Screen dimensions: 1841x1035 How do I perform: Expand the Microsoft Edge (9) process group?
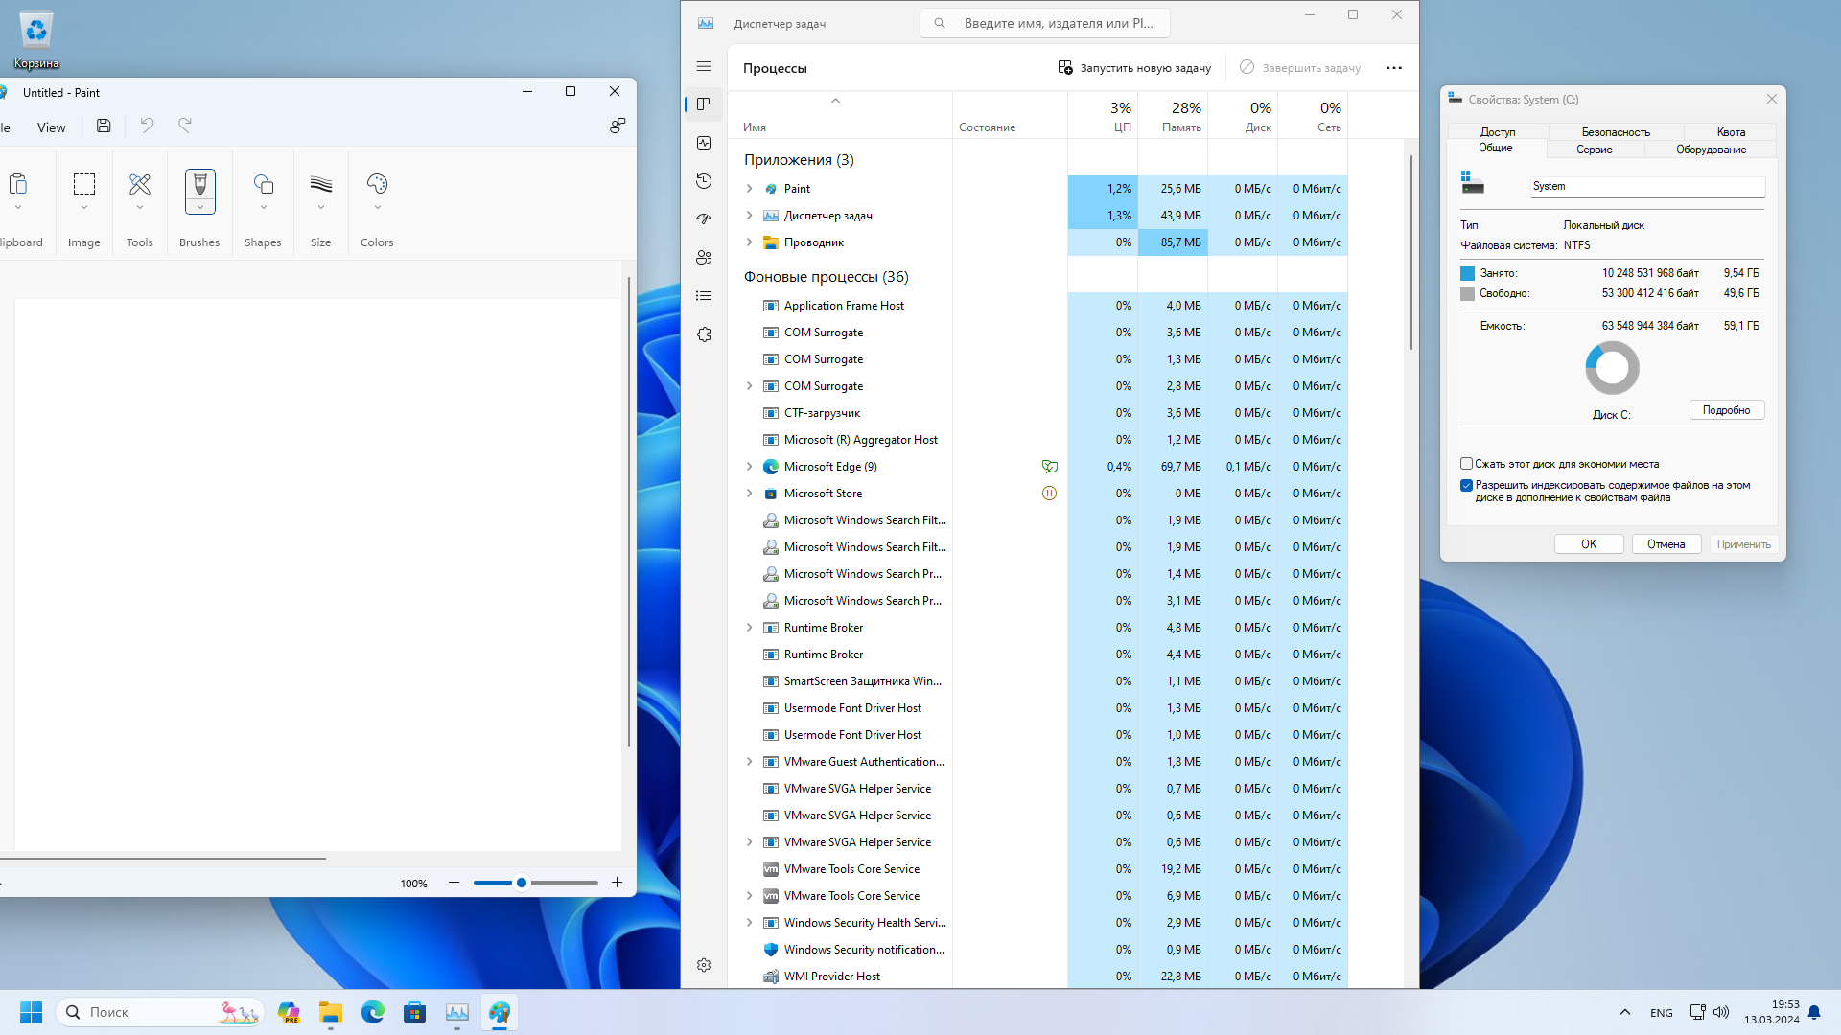tap(750, 467)
